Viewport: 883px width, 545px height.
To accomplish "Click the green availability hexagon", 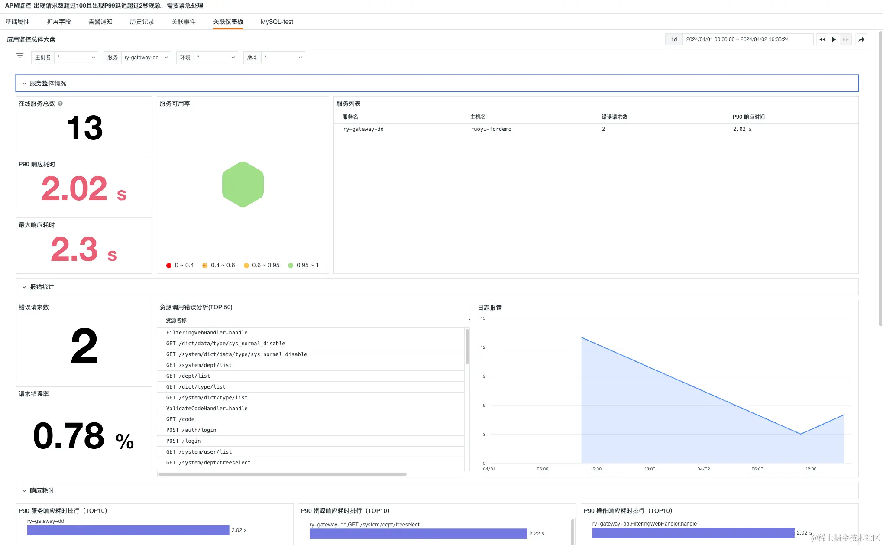I will click(x=243, y=185).
